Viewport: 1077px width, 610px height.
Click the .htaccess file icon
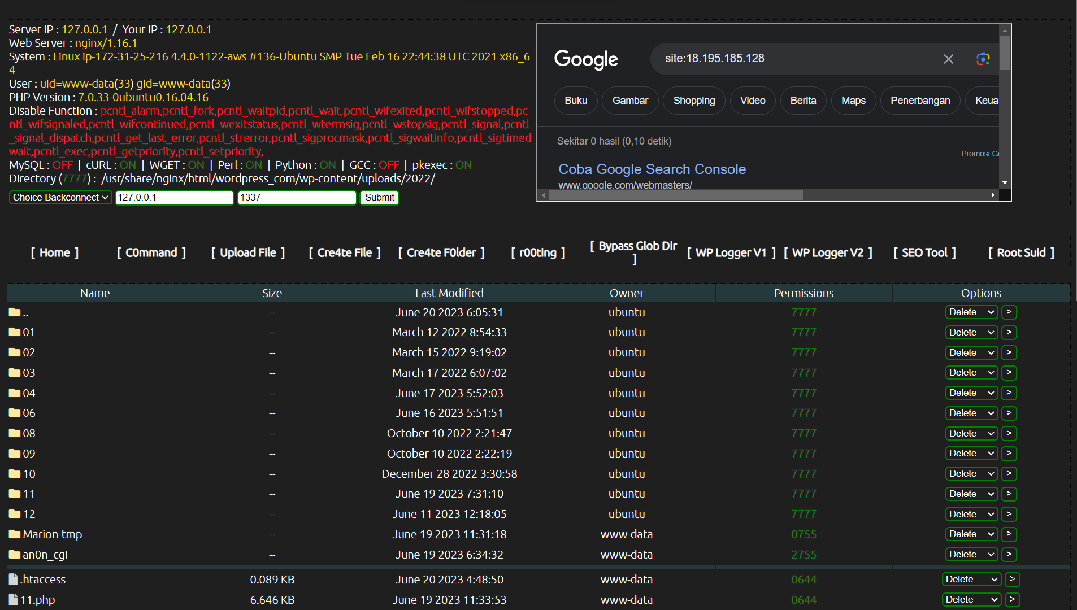[14, 579]
